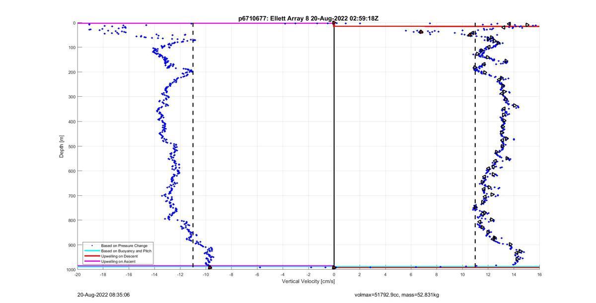
Task: Click depth tick label '200'
Action: [x=72, y=72]
